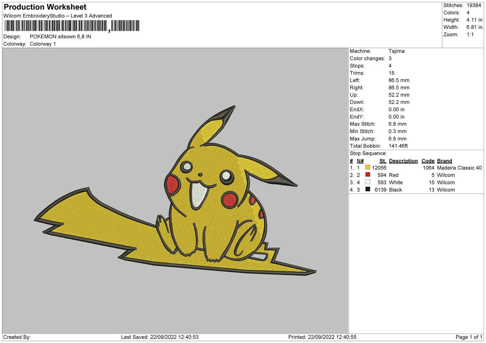486x343 pixels.
Task: Click the 'Max Jump:' label
Action: [362, 139]
